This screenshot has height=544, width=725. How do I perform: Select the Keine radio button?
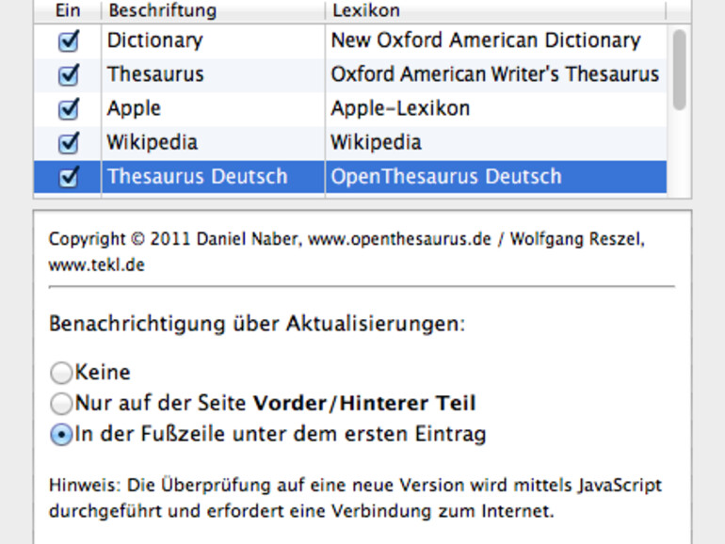point(61,373)
